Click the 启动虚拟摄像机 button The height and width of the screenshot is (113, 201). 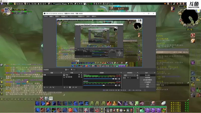[147, 80]
